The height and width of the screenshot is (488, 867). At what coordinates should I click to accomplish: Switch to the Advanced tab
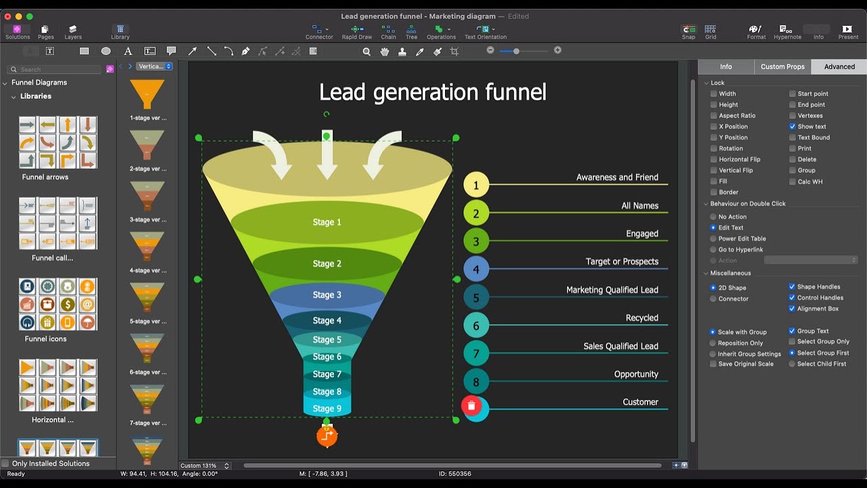pos(839,66)
